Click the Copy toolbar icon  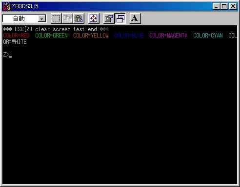(x=67, y=19)
